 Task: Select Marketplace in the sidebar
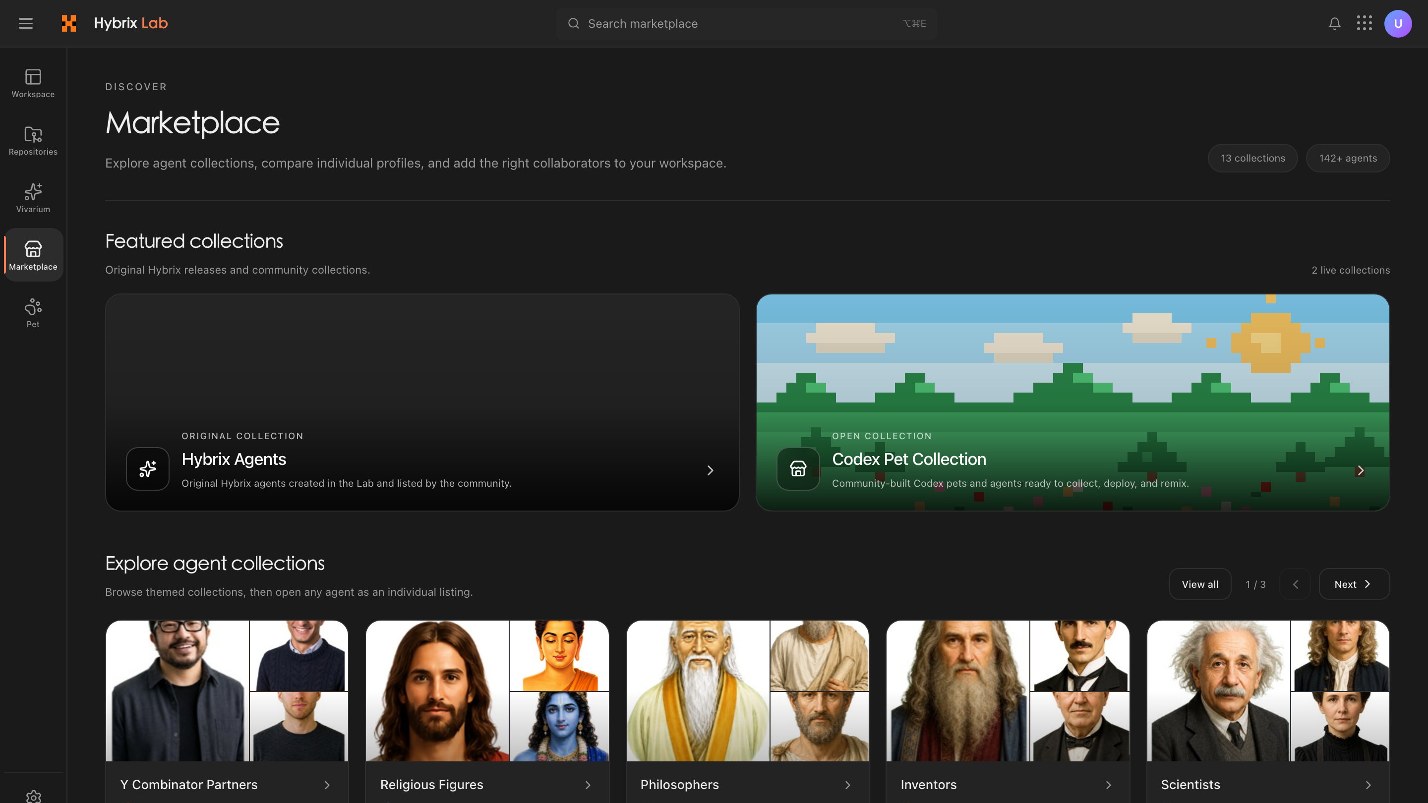tap(33, 255)
